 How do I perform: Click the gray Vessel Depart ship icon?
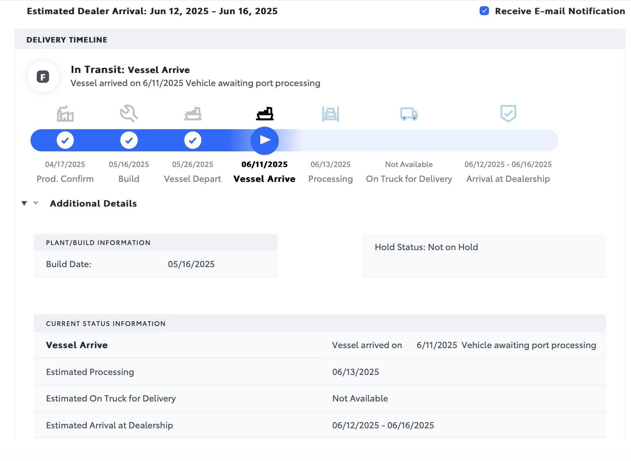click(x=193, y=114)
